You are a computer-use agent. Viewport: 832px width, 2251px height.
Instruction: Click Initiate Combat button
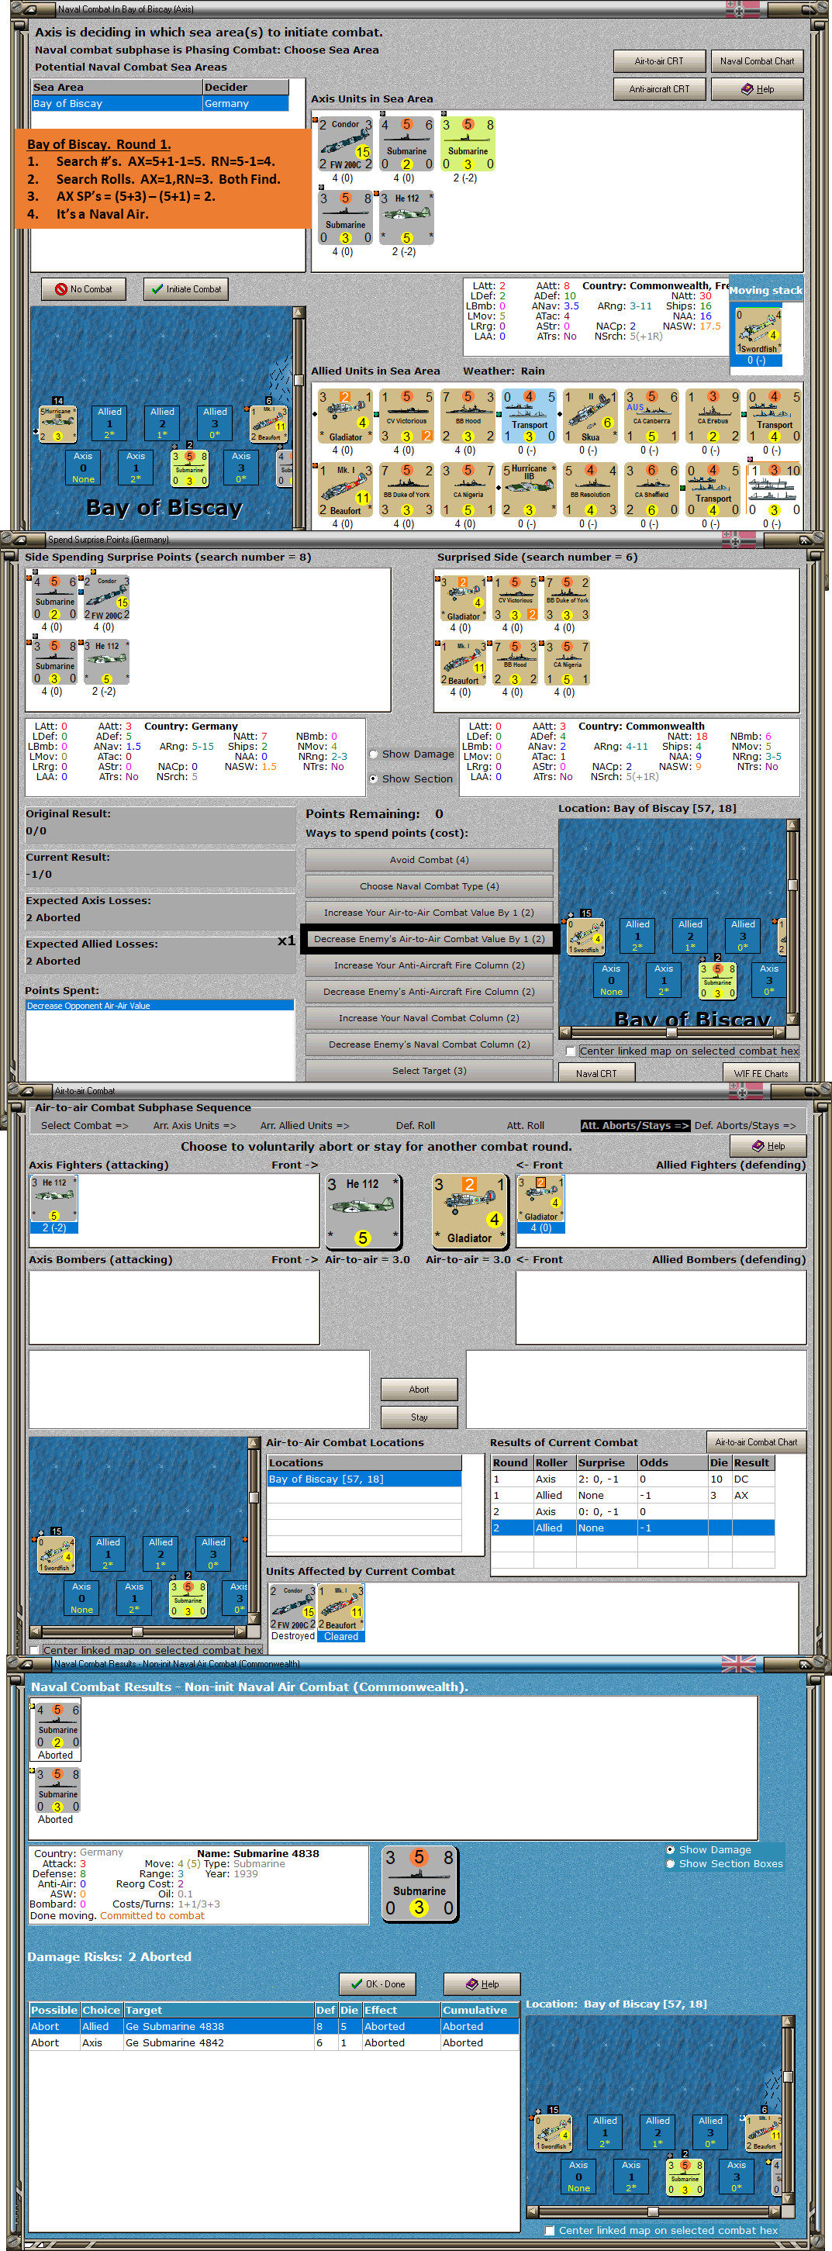click(185, 289)
